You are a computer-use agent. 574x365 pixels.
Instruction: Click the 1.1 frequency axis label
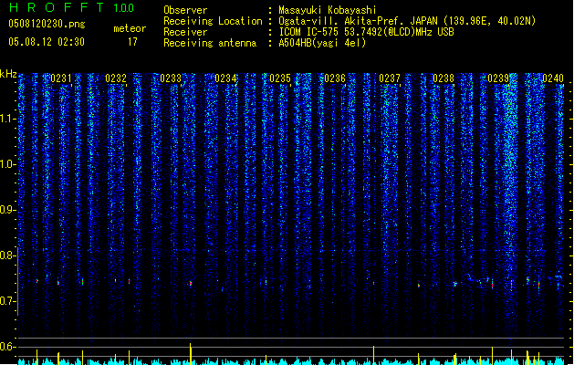(7, 119)
